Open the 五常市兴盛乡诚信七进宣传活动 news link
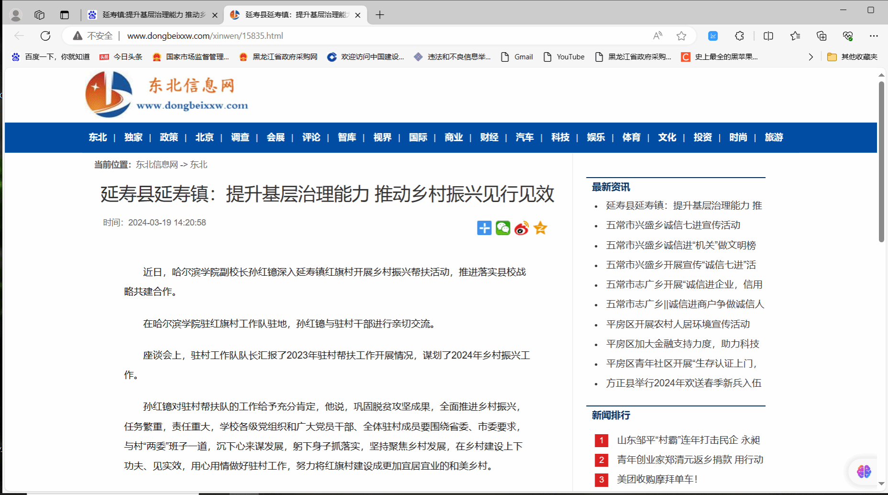Viewport: 888px width, 495px height. point(673,225)
